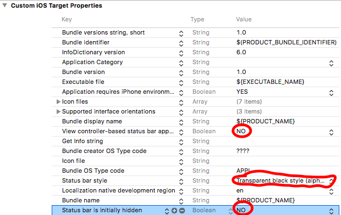Expand Supported interface orientations array
This screenshot has height=215, width=341.
[58, 111]
